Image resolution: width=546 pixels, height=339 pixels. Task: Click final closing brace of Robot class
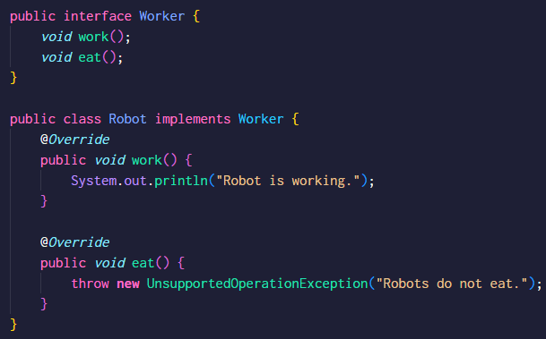click(13, 325)
